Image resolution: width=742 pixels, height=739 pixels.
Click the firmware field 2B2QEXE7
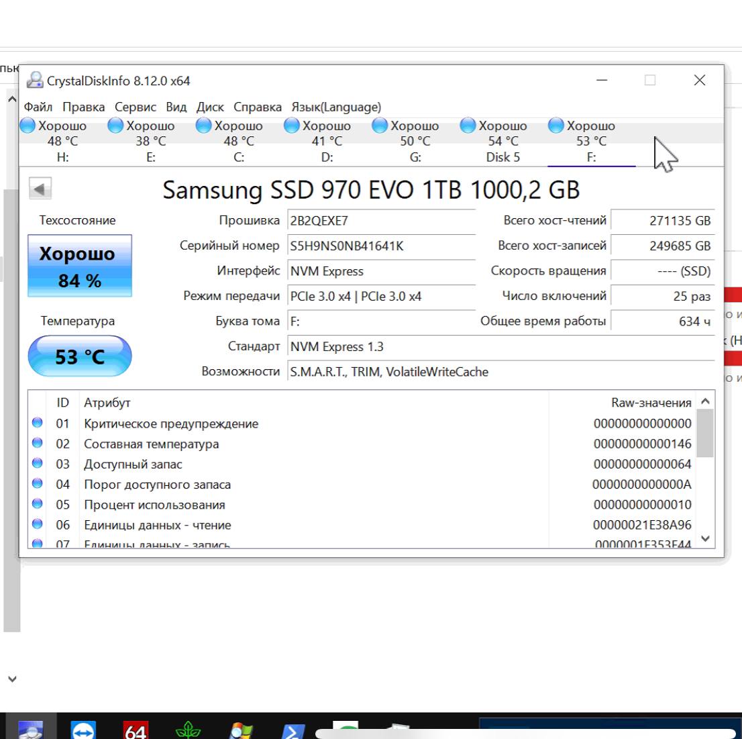[x=382, y=221]
